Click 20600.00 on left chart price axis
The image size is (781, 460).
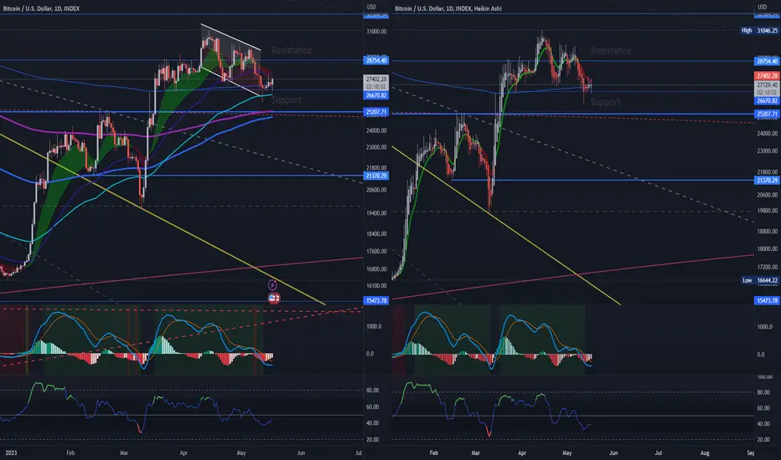tap(376, 190)
